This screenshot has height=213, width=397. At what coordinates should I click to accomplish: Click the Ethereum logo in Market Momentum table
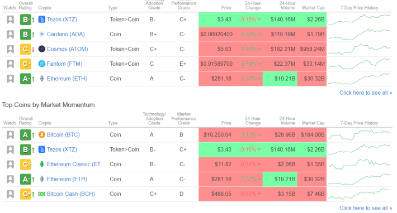pyautogui.click(x=42, y=179)
